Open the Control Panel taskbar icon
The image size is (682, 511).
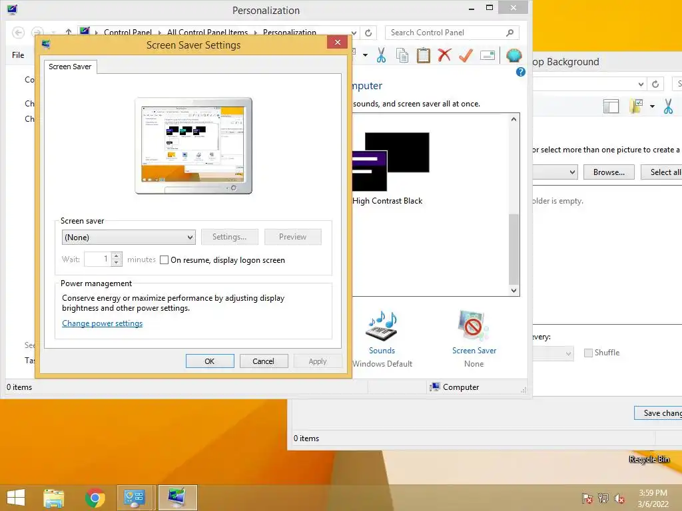[x=136, y=498]
